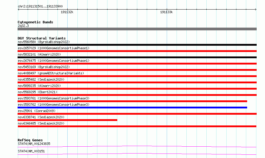Select the esv2657029 red variant bar
Screen dimensions: 265x158
[x=137, y=51]
